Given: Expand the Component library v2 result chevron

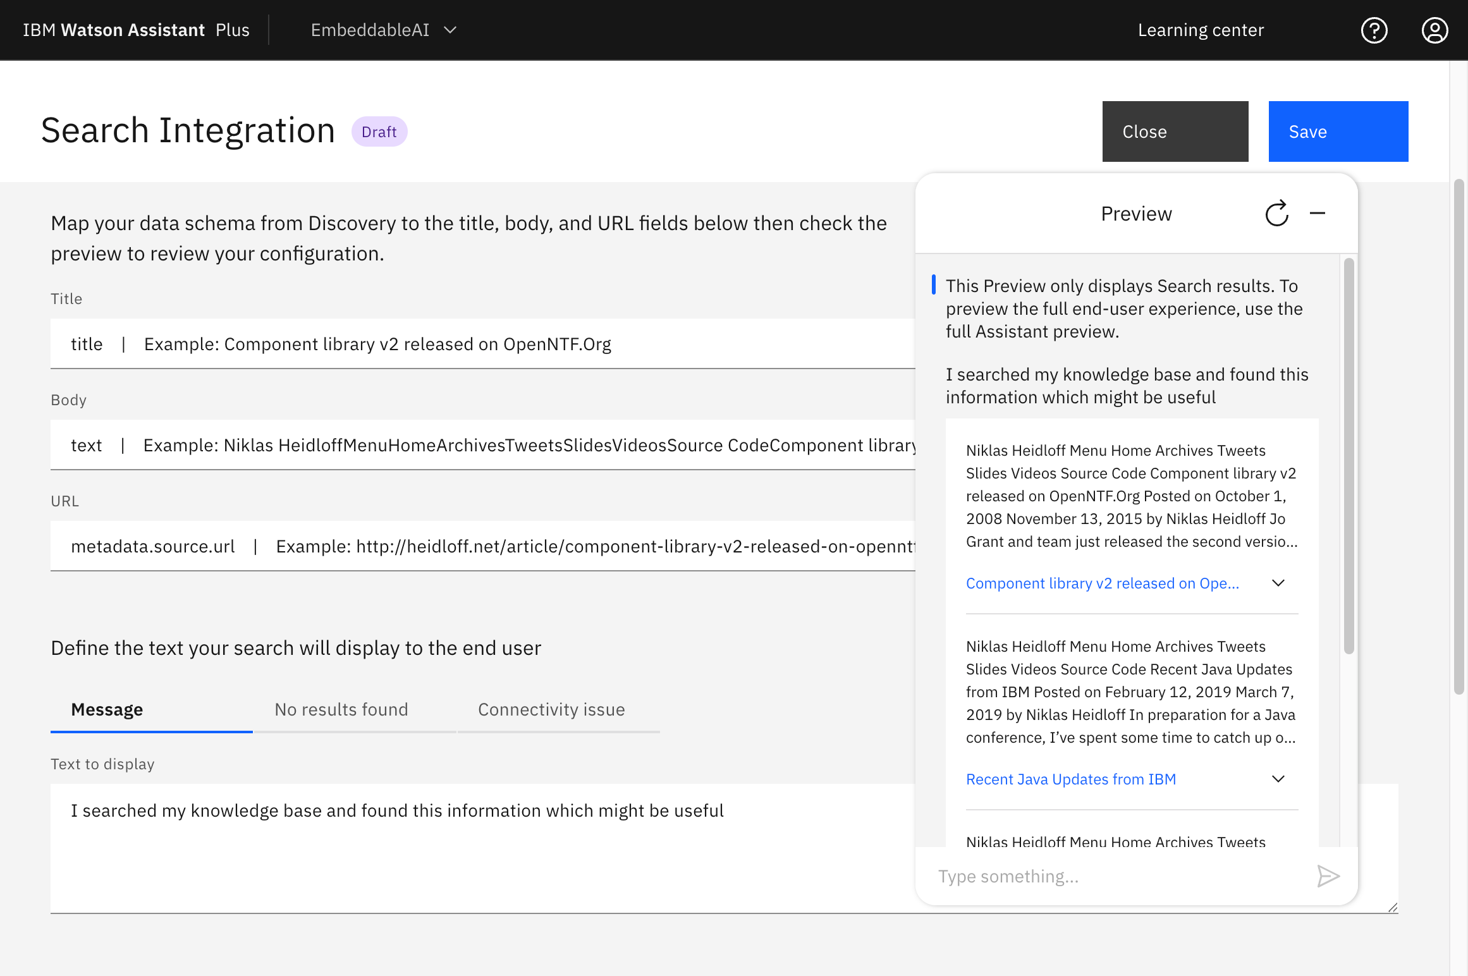Looking at the screenshot, I should [x=1278, y=583].
